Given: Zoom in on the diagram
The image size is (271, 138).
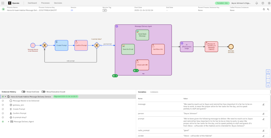Looking at the screenshot, I should click(x=268, y=76).
